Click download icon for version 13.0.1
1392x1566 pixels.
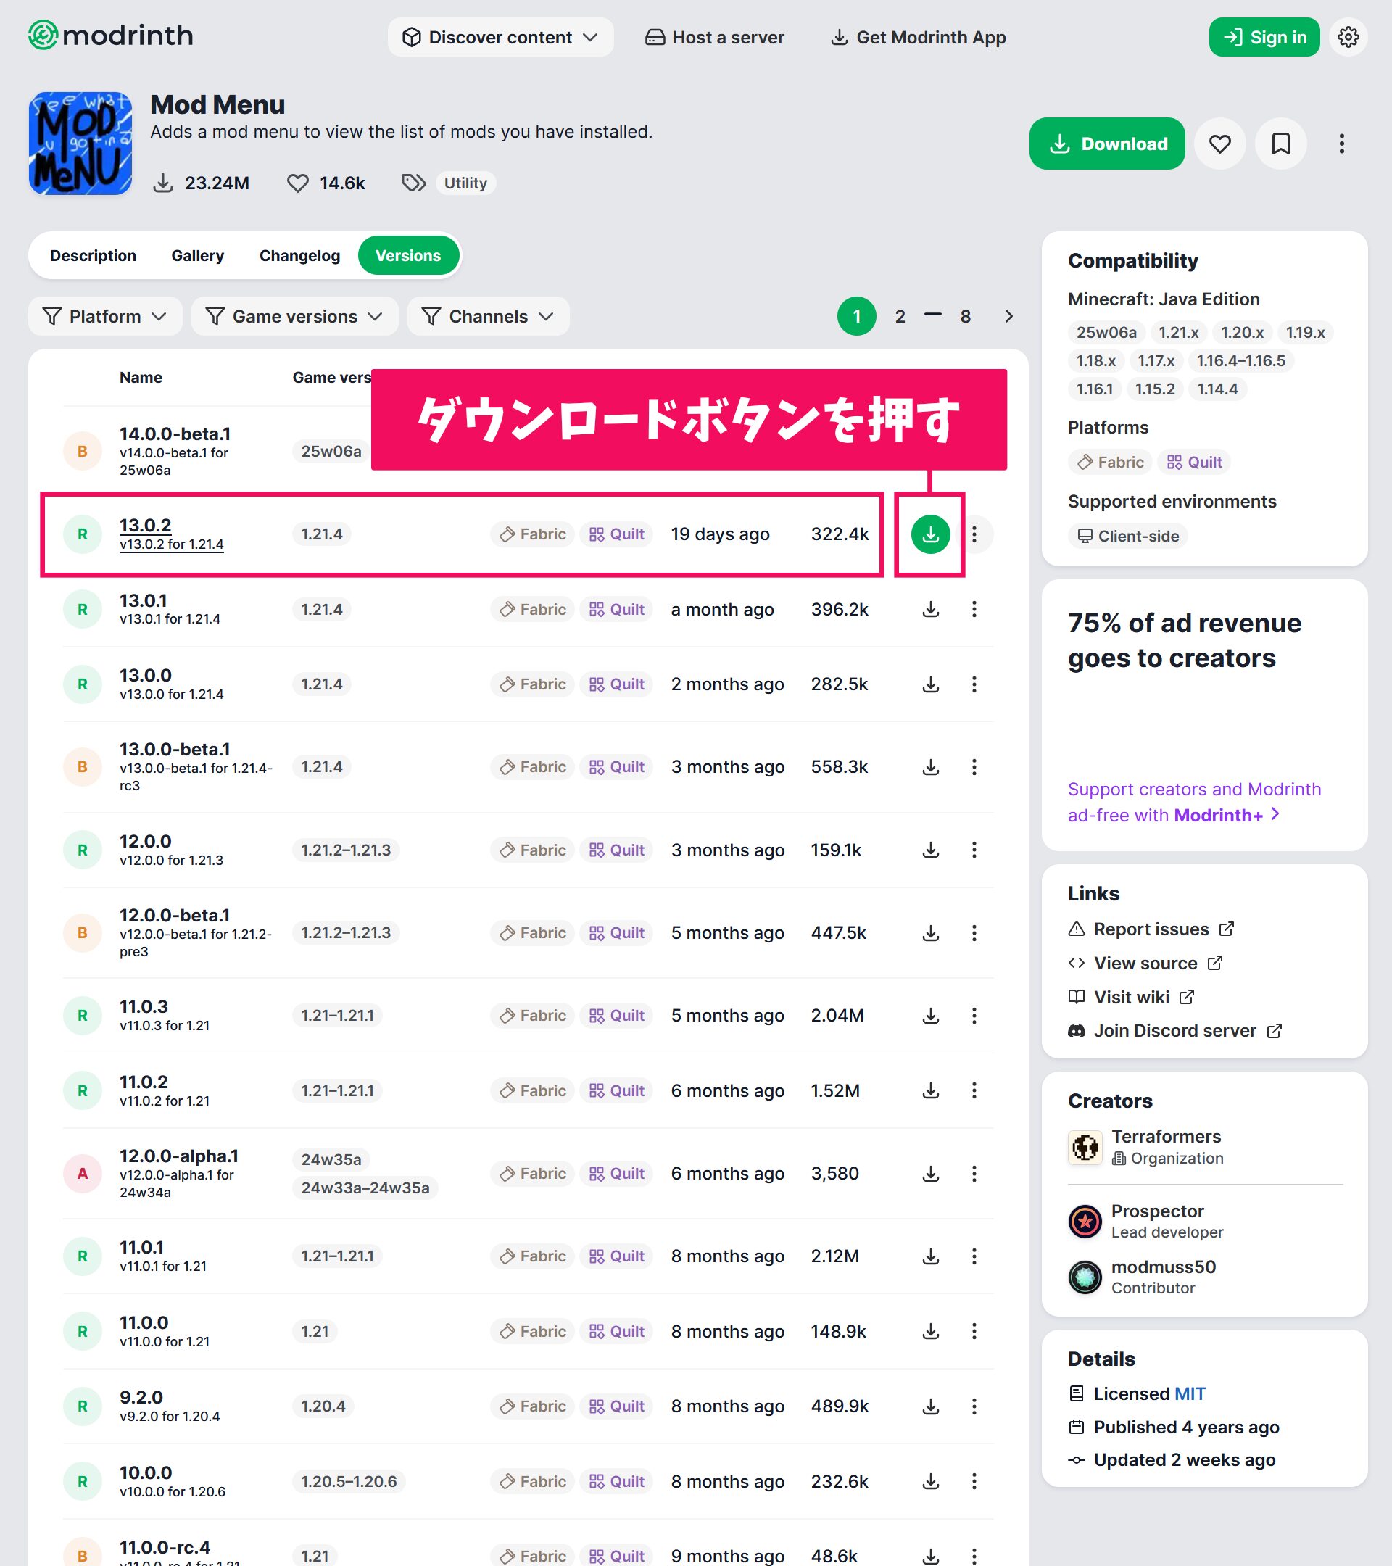(x=930, y=609)
